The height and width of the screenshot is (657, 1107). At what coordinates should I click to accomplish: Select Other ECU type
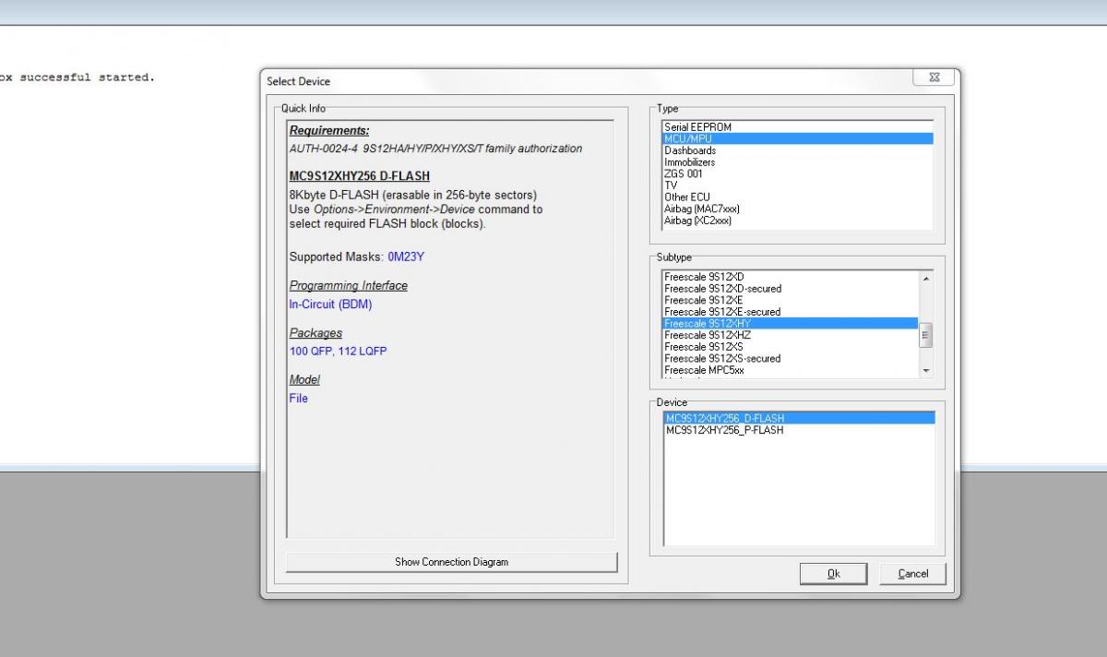pyautogui.click(x=798, y=197)
